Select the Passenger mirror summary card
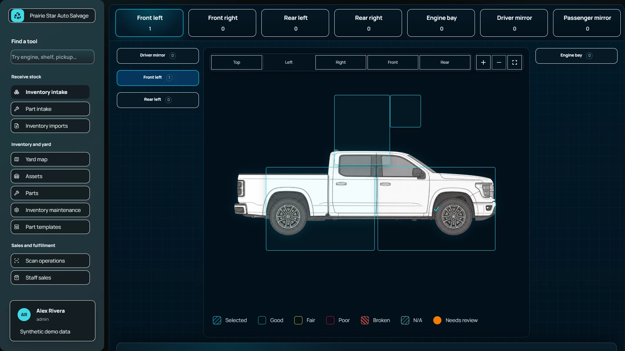Screen dimensions: 625x351 point(587,23)
